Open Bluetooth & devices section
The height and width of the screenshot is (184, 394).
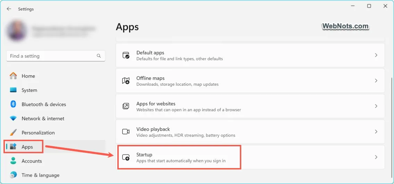[x=56, y=104]
